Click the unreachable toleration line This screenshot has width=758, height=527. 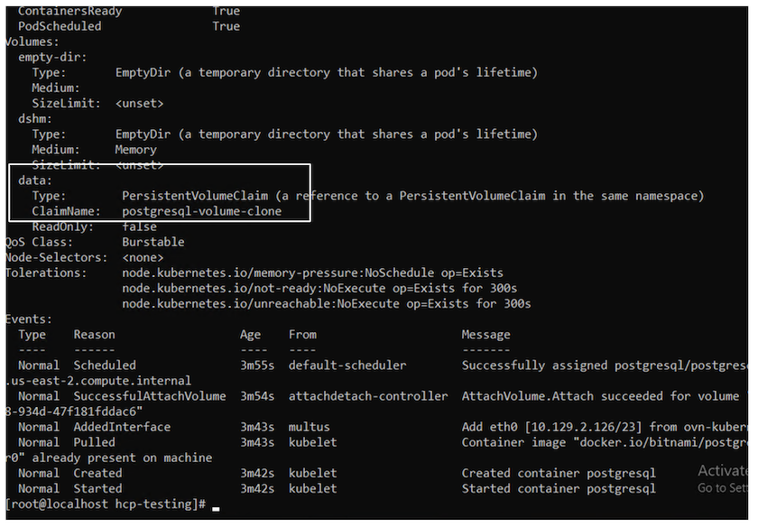tap(326, 303)
